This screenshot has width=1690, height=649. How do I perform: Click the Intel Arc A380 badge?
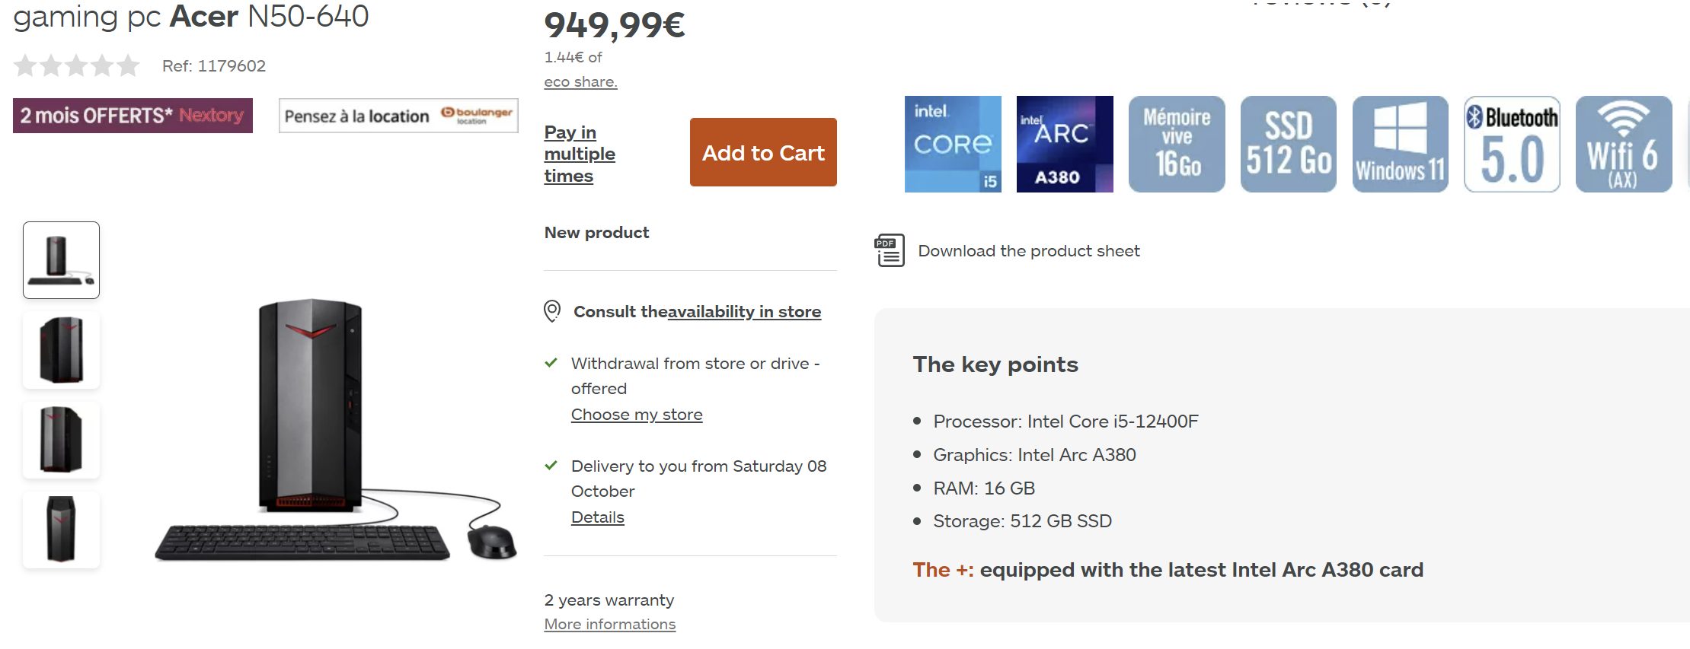pyautogui.click(x=1064, y=144)
